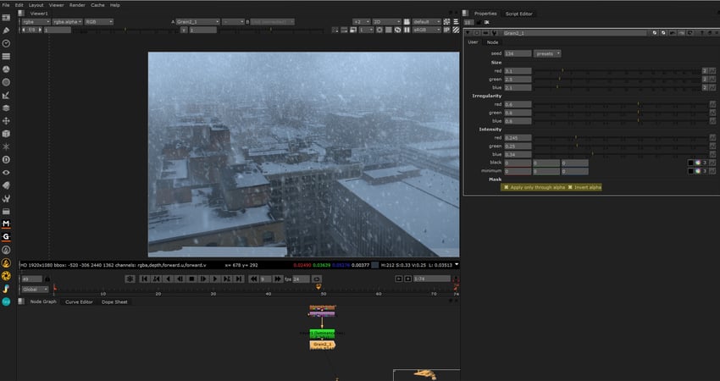Click the teal circle icon in the toolbar
This screenshot has width=720, height=381.
6,301
